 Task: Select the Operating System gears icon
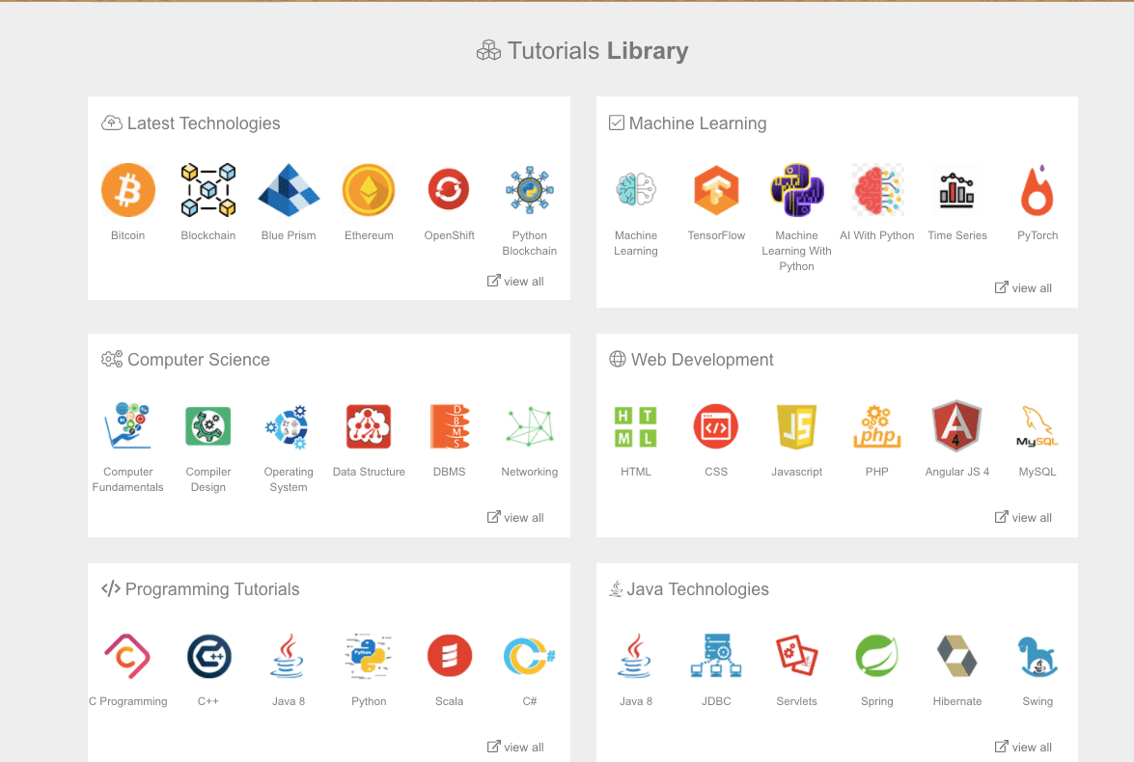[288, 426]
